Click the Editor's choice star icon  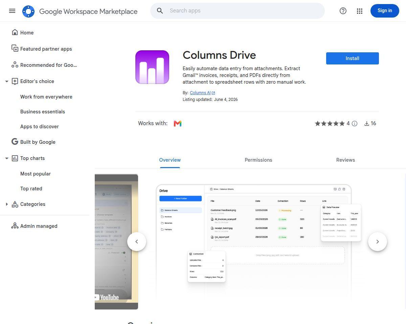point(15,81)
